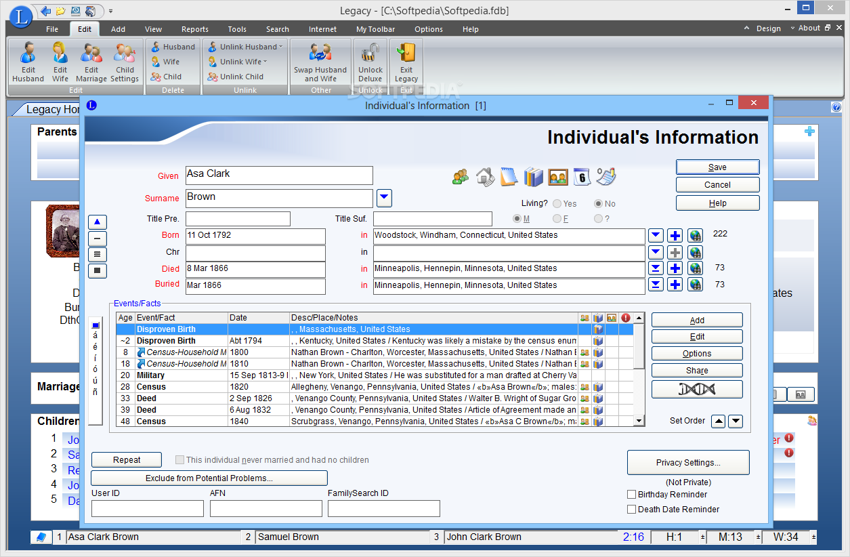
Task: Click the globe search icon on Buried row
Action: point(695,285)
